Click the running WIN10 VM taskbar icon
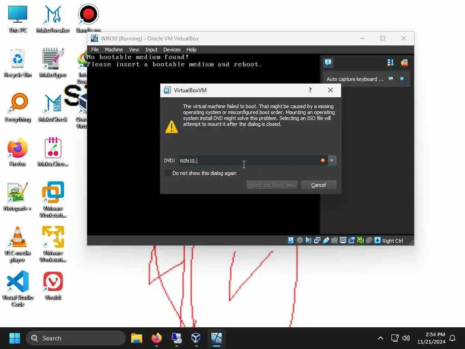465x349 pixels. (217, 338)
